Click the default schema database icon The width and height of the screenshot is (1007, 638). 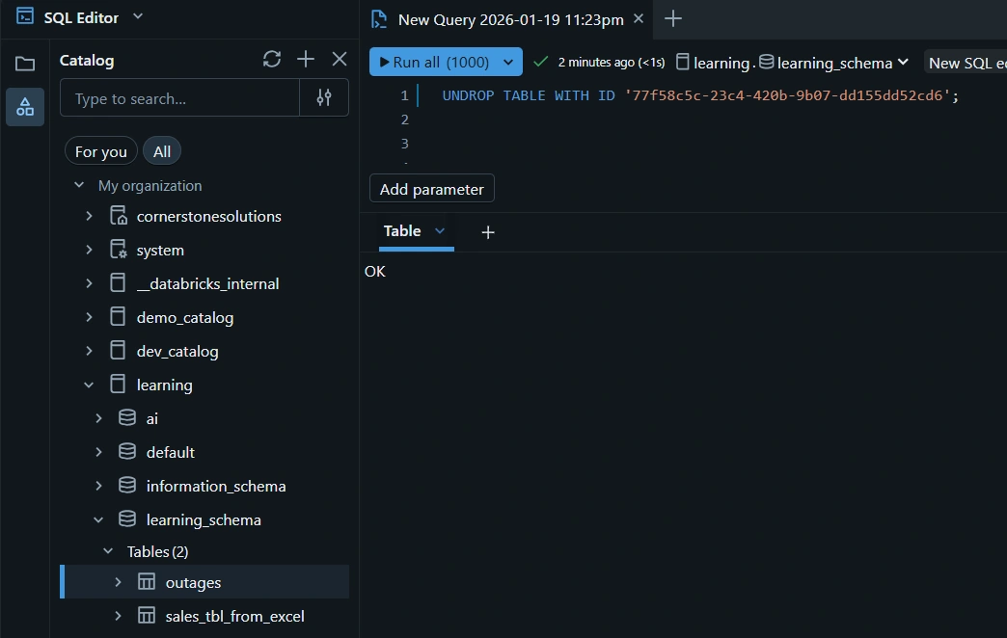pos(127,451)
